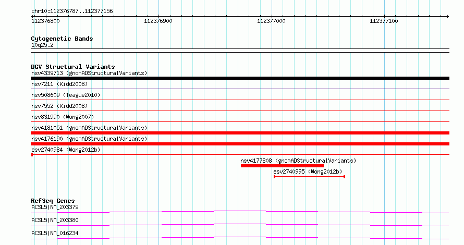The height and width of the screenshot is (245, 464).
Task: Click the right arrow at the ruler end
Action: pos(447,16)
